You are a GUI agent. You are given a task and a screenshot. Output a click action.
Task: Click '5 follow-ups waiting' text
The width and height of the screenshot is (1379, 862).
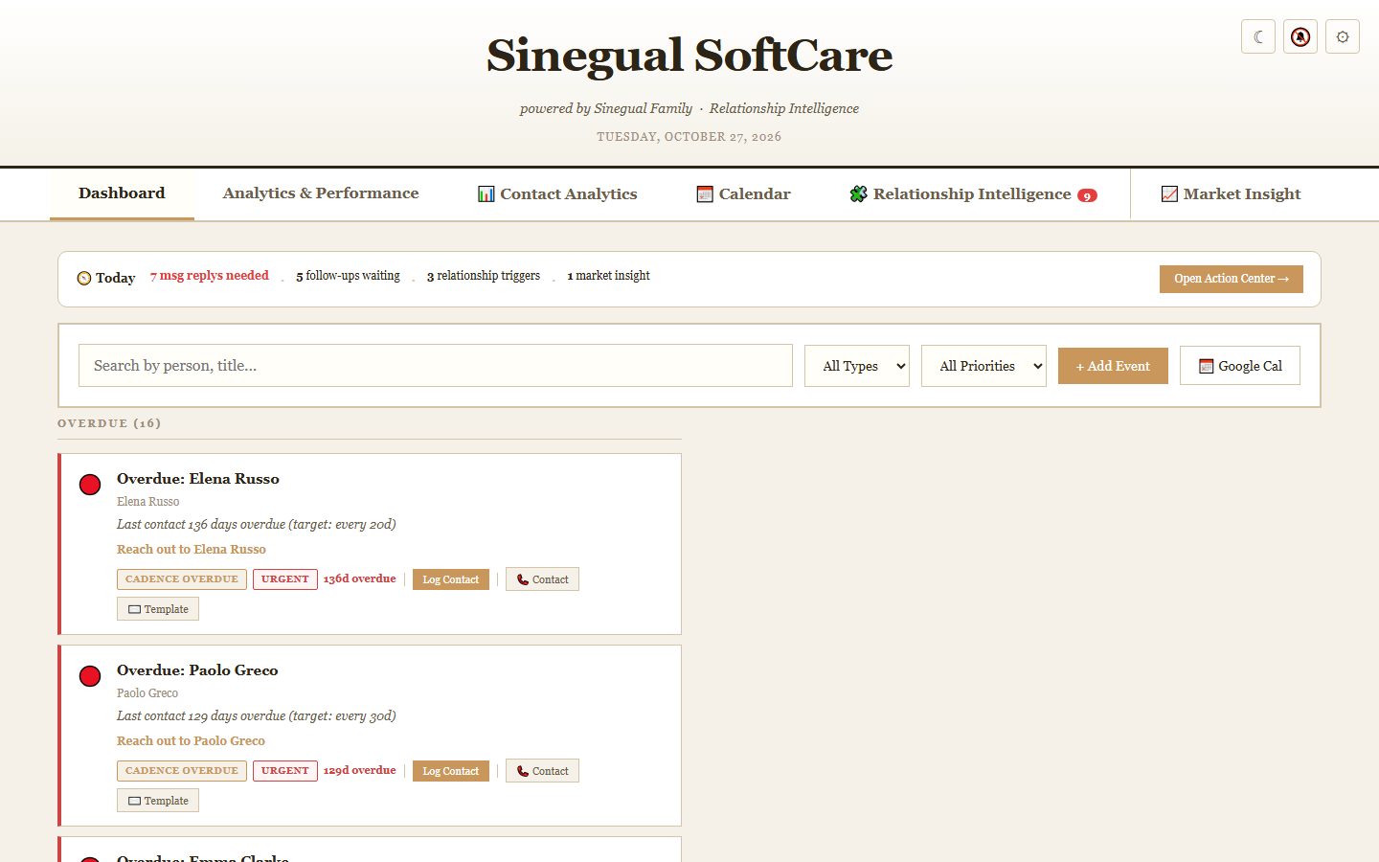[348, 276]
